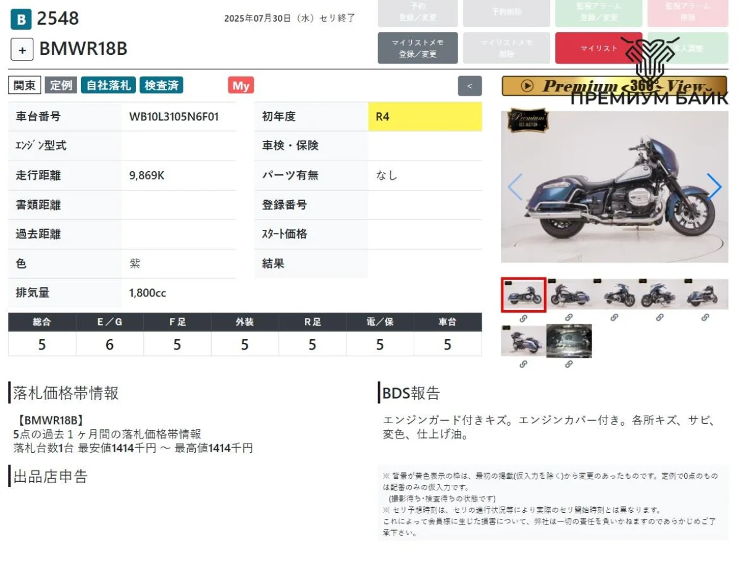This screenshot has width=741, height=569.
Task: Click link icon under the third thumbnail
Action: pos(614,318)
